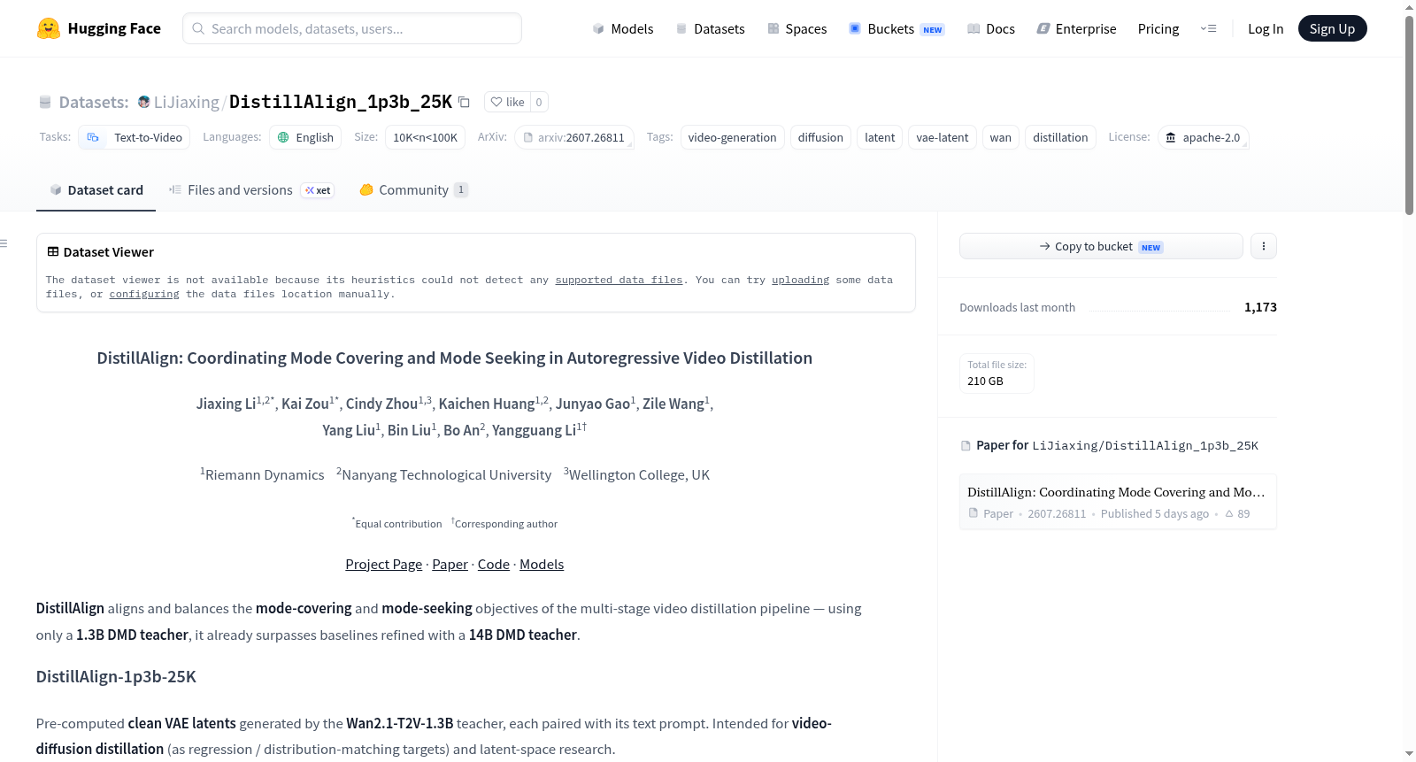Select the latent tag

pyautogui.click(x=880, y=137)
